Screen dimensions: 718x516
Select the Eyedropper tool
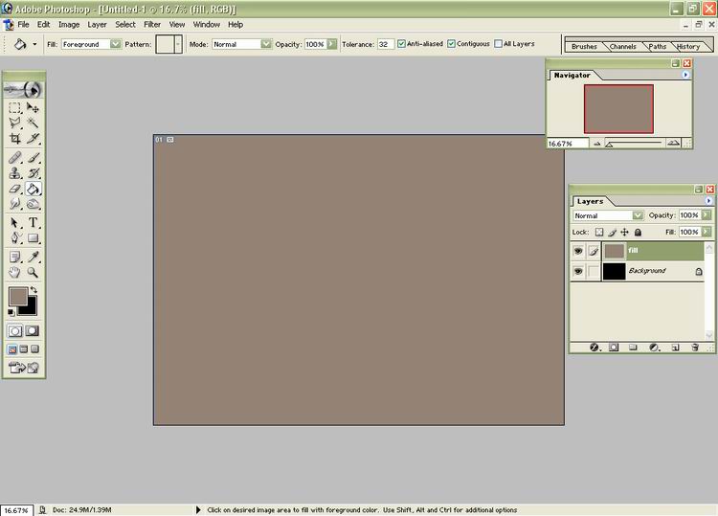(x=33, y=257)
